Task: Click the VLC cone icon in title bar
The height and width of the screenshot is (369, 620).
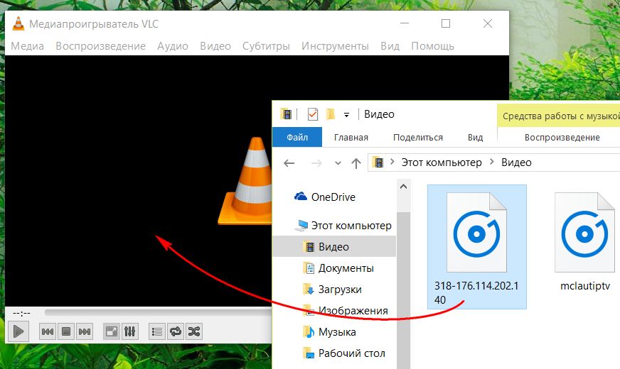Action: (x=18, y=23)
